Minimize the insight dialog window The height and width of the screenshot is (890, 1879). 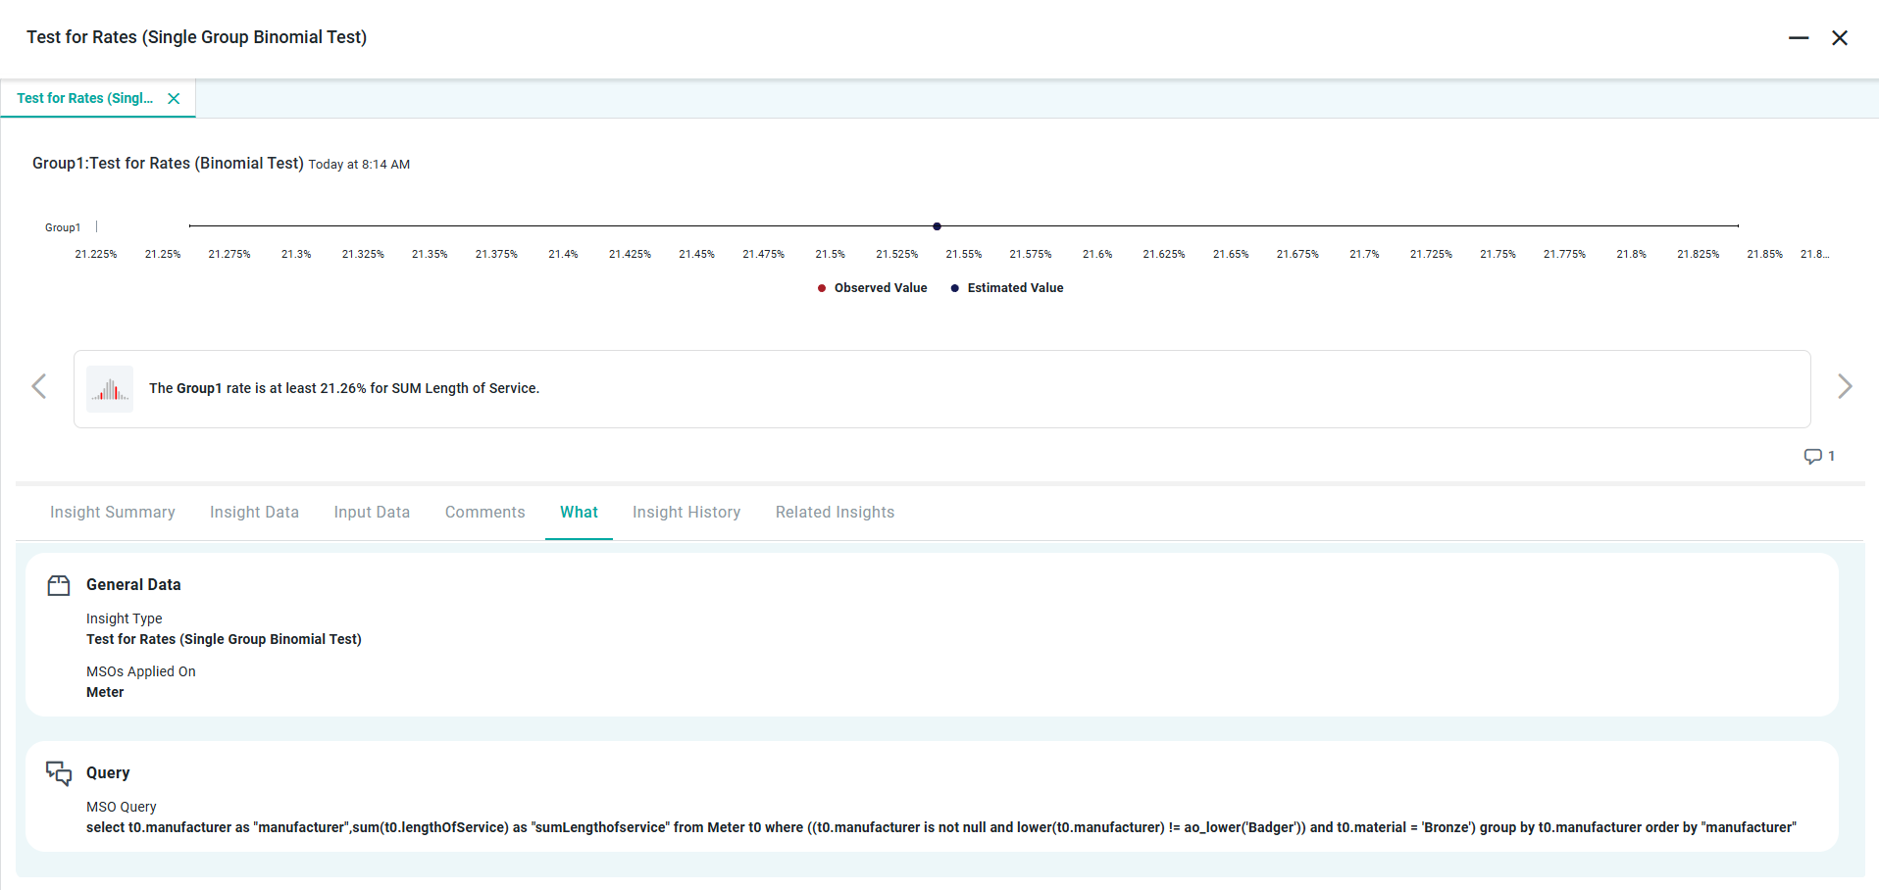[x=1798, y=38]
